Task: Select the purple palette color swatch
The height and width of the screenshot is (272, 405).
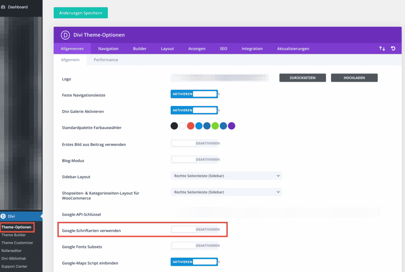Action: pyautogui.click(x=232, y=126)
